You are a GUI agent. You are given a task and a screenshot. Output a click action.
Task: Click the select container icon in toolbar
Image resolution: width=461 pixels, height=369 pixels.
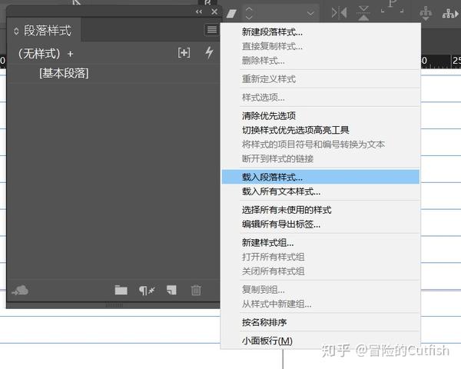pos(426,13)
